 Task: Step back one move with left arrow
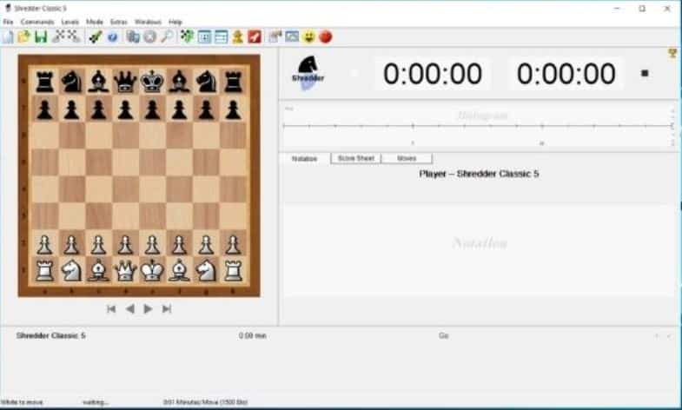(x=129, y=308)
